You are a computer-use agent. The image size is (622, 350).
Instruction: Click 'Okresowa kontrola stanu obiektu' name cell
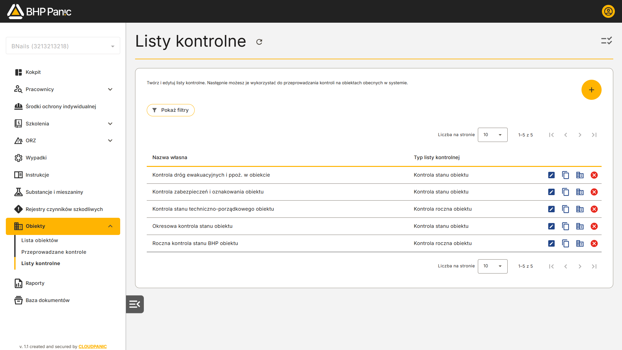[x=192, y=226]
